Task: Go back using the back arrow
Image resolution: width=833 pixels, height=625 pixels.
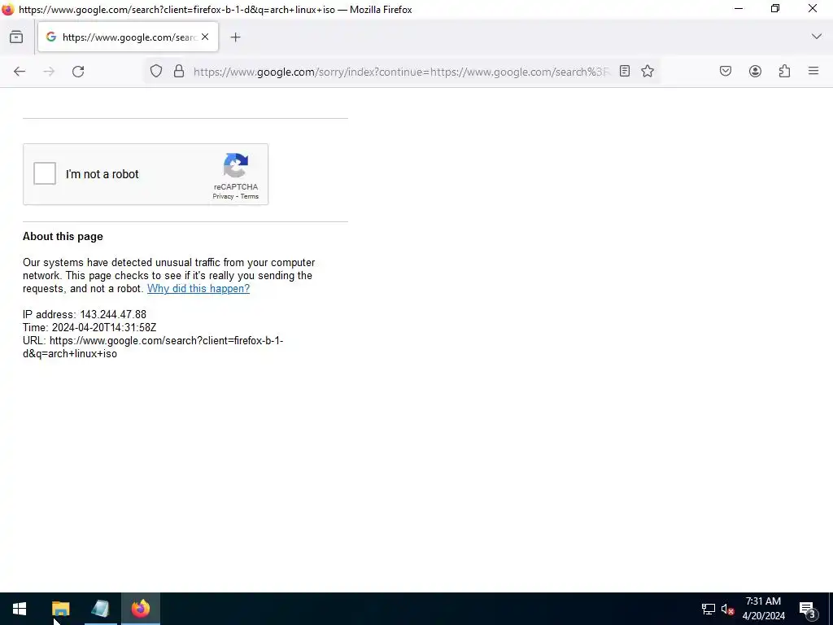Action: [20, 72]
